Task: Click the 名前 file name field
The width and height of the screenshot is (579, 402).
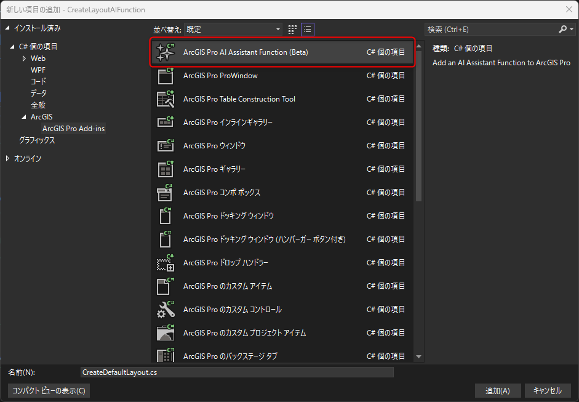Action: pyautogui.click(x=237, y=372)
